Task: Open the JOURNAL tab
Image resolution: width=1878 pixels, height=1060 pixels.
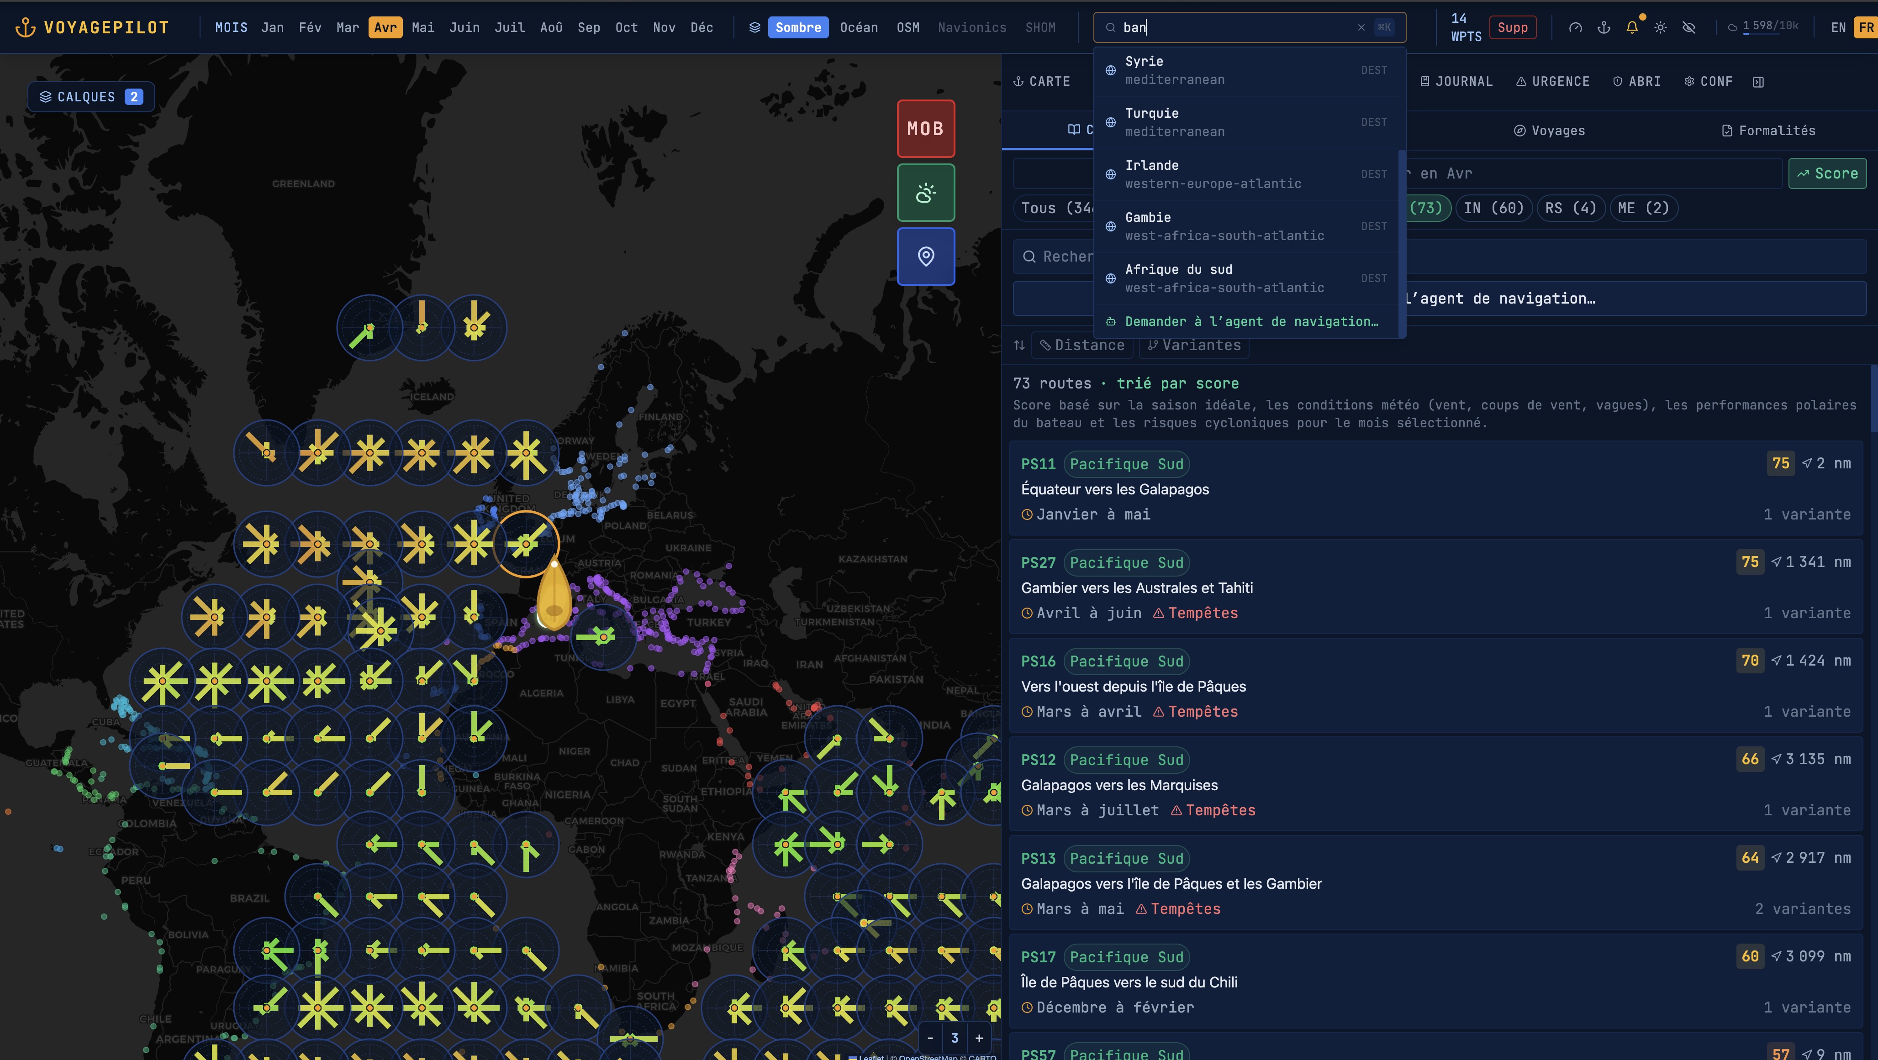Action: [1456, 82]
